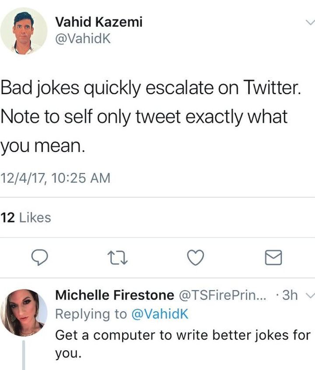
Task: Tap the gray 'Replying to' label
Action: click(x=91, y=314)
